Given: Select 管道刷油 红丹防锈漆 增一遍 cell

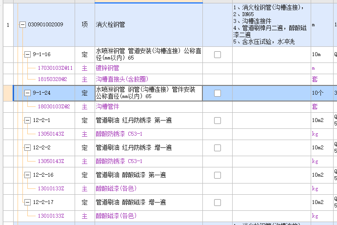Looking at the screenshot, I should point(149,148).
